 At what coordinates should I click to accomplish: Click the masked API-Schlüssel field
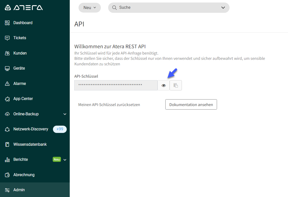click(116, 85)
